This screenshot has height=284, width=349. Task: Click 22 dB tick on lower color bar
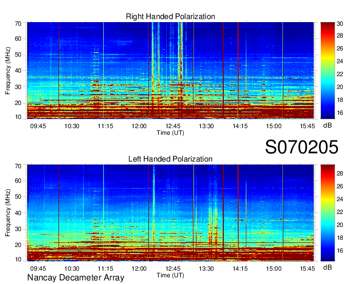[340, 212]
